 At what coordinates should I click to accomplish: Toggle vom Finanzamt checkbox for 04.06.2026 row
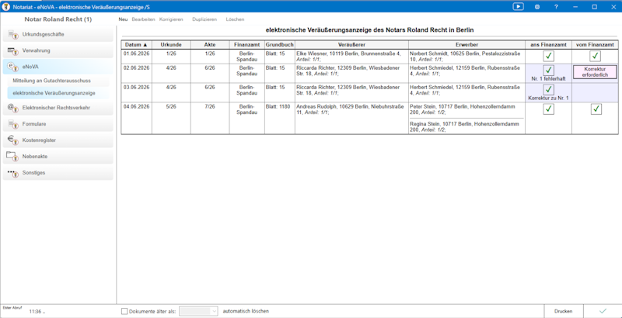[x=595, y=109]
